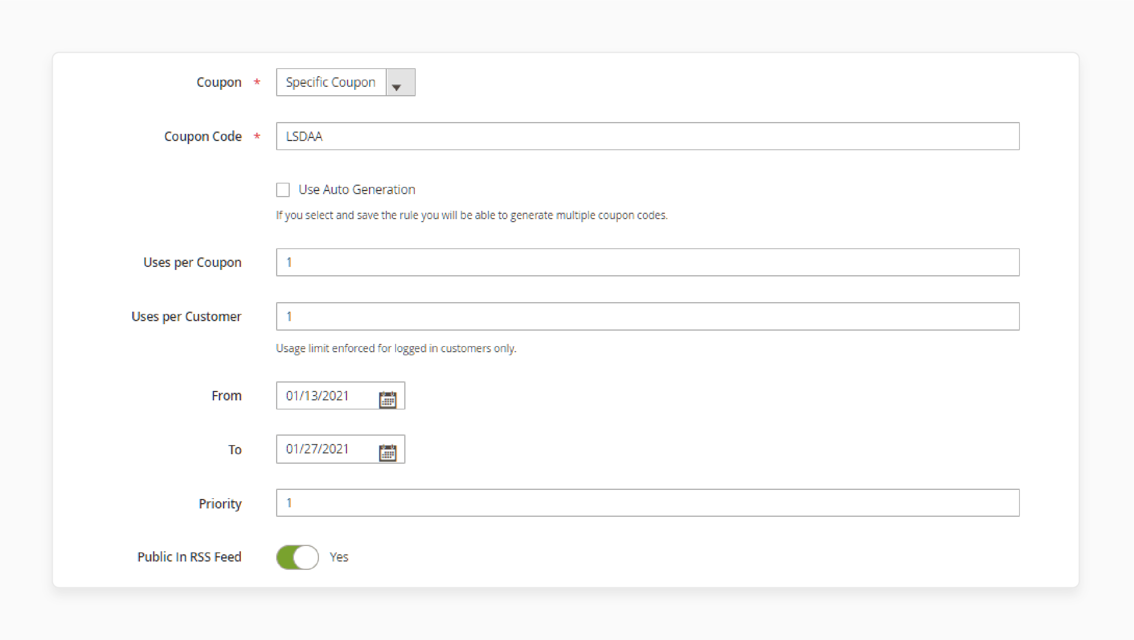The image size is (1134, 640).
Task: Click the Yes text beside toggle
Action: coord(339,557)
